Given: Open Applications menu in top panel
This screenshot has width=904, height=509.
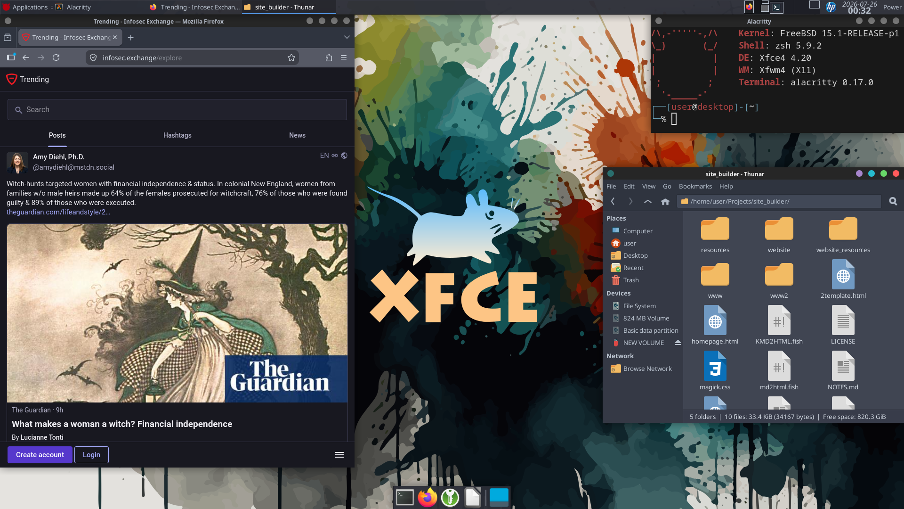Looking at the screenshot, I should click(x=25, y=7).
